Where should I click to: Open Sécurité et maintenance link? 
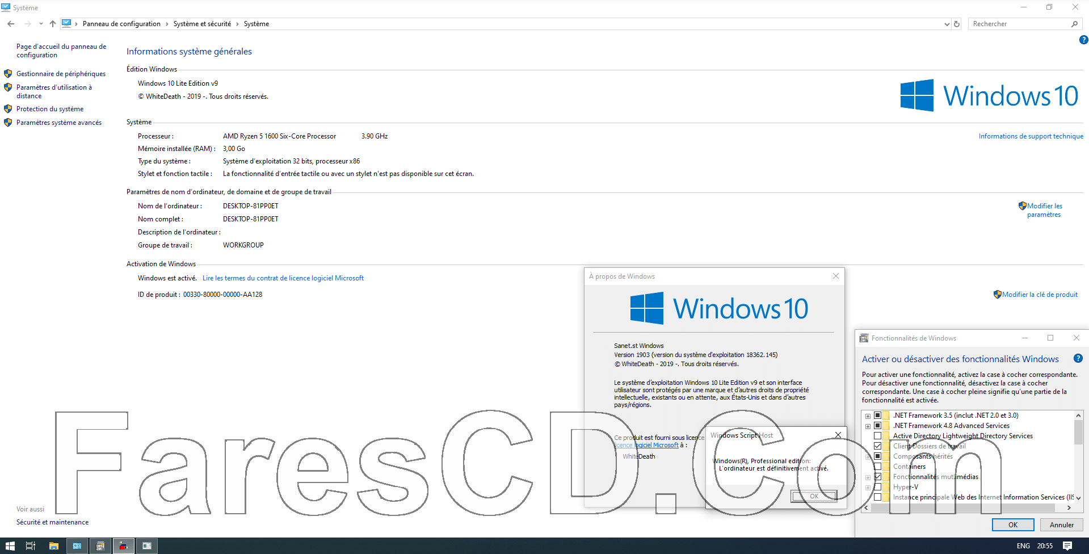pyautogui.click(x=52, y=522)
